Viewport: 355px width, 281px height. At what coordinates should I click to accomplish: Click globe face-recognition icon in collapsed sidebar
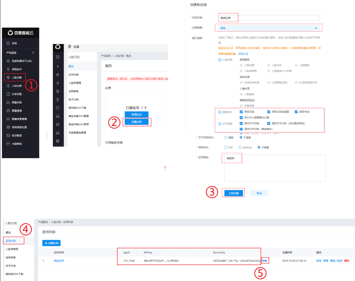(x=58, y=91)
